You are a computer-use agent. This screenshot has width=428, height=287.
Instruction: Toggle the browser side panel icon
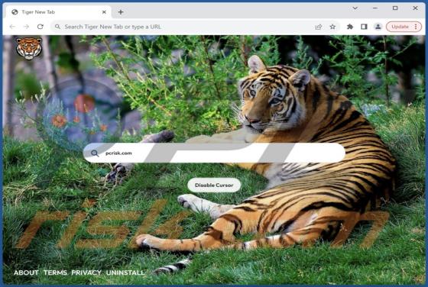click(364, 27)
